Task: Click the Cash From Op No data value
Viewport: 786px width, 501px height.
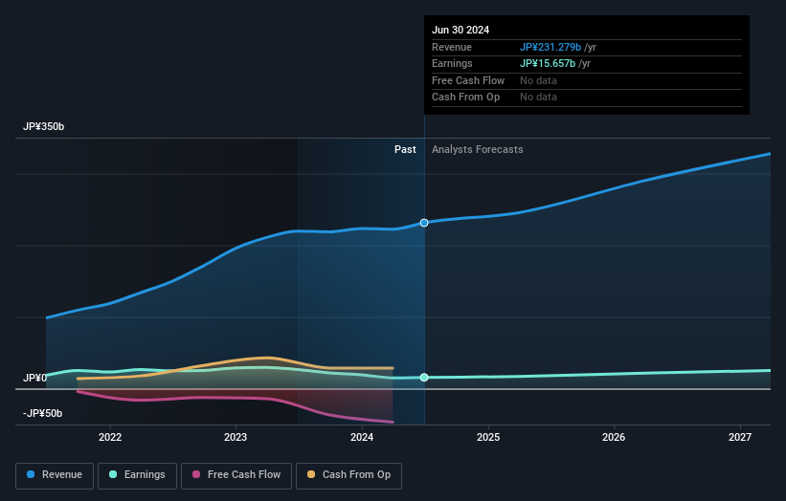Action: tap(538, 98)
